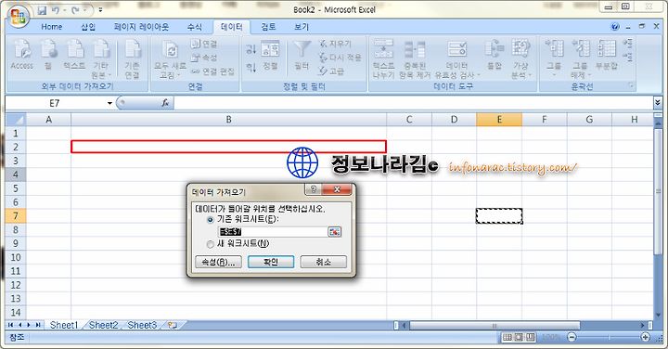
Task: Open outline (윤곽선) dialog launcher
Action: [631, 86]
